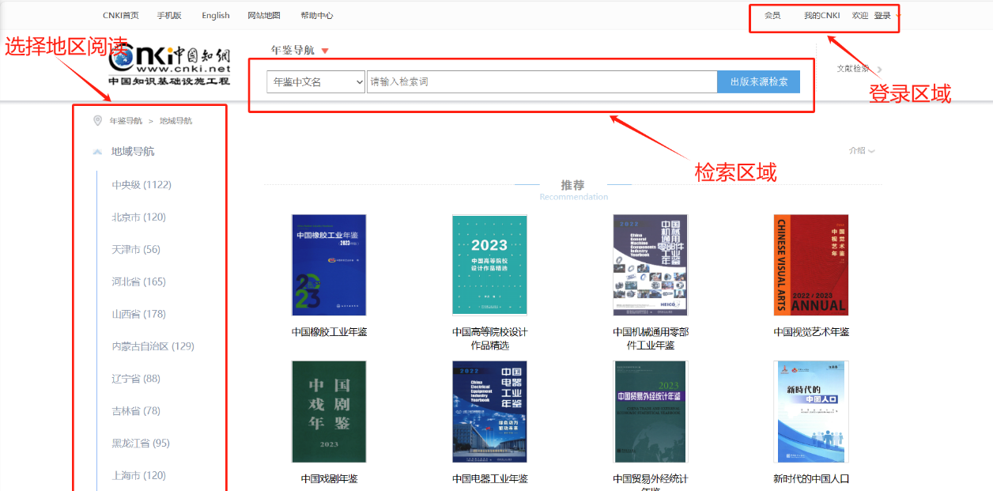Click the title text 中国橡胶工业年鉴
The image size is (993, 491).
pos(329,332)
